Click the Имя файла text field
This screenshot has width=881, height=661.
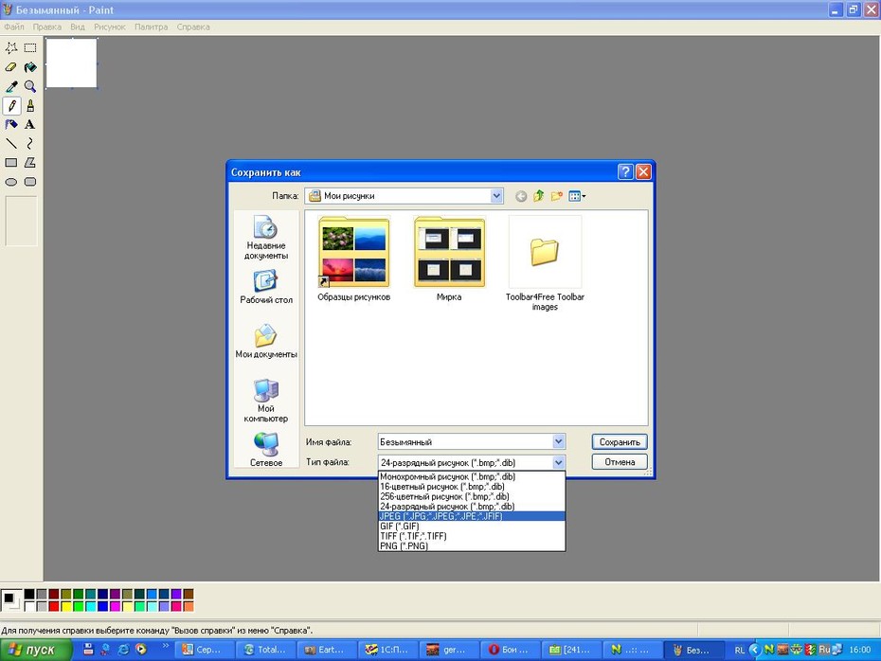[465, 442]
